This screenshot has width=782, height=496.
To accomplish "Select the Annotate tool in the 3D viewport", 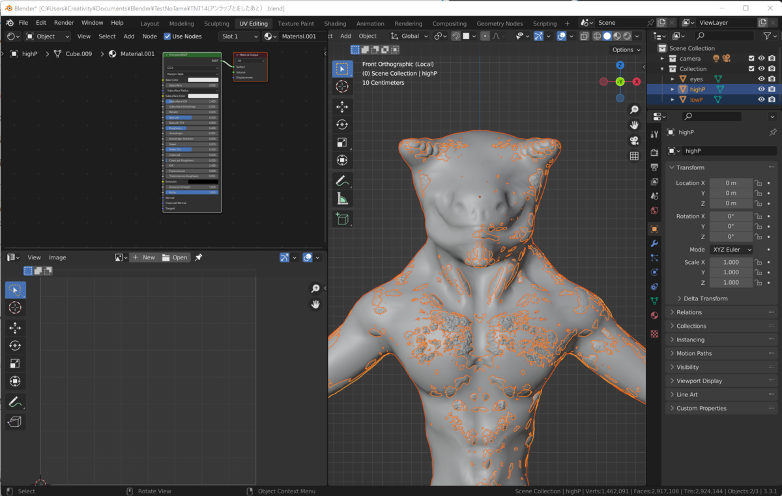I will pyautogui.click(x=342, y=181).
